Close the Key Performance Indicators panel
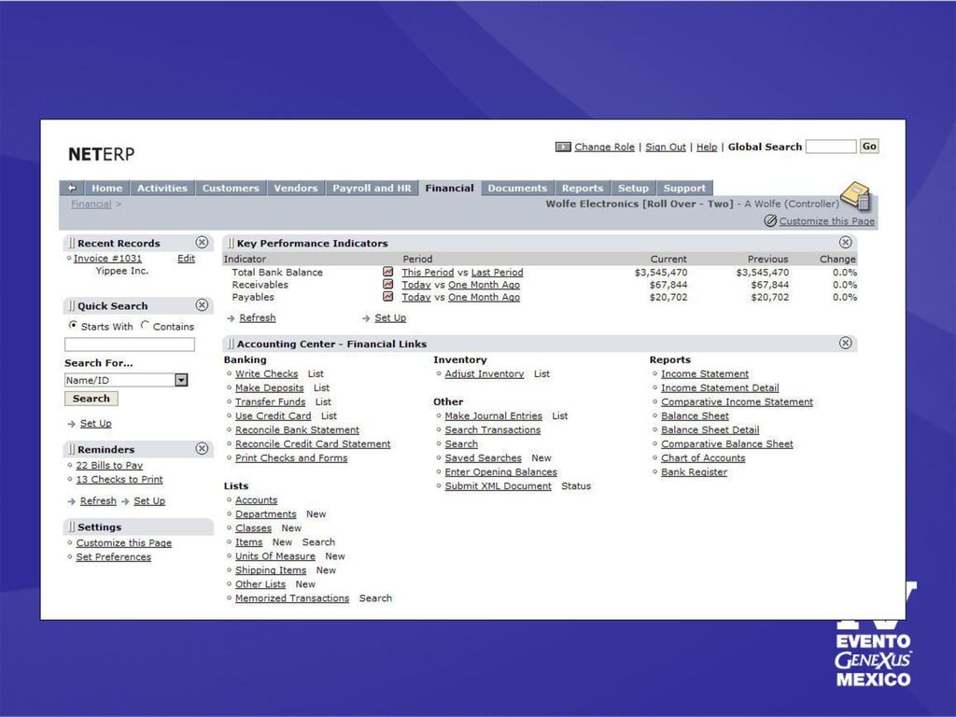The width and height of the screenshot is (956, 717). click(845, 242)
